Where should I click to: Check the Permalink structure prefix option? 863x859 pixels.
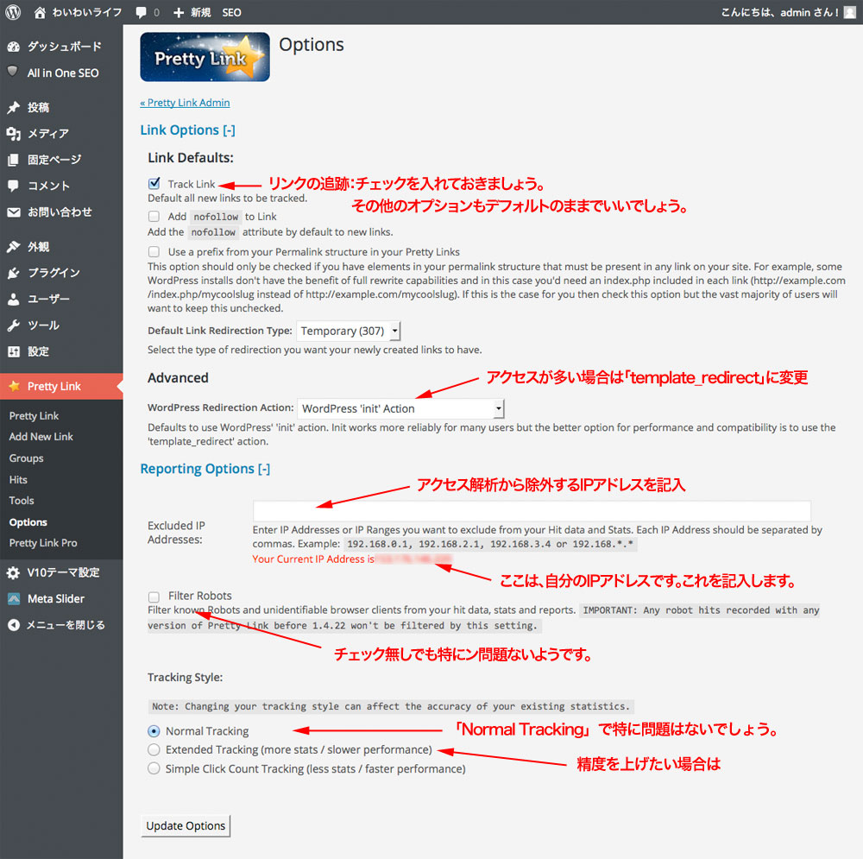tap(154, 251)
